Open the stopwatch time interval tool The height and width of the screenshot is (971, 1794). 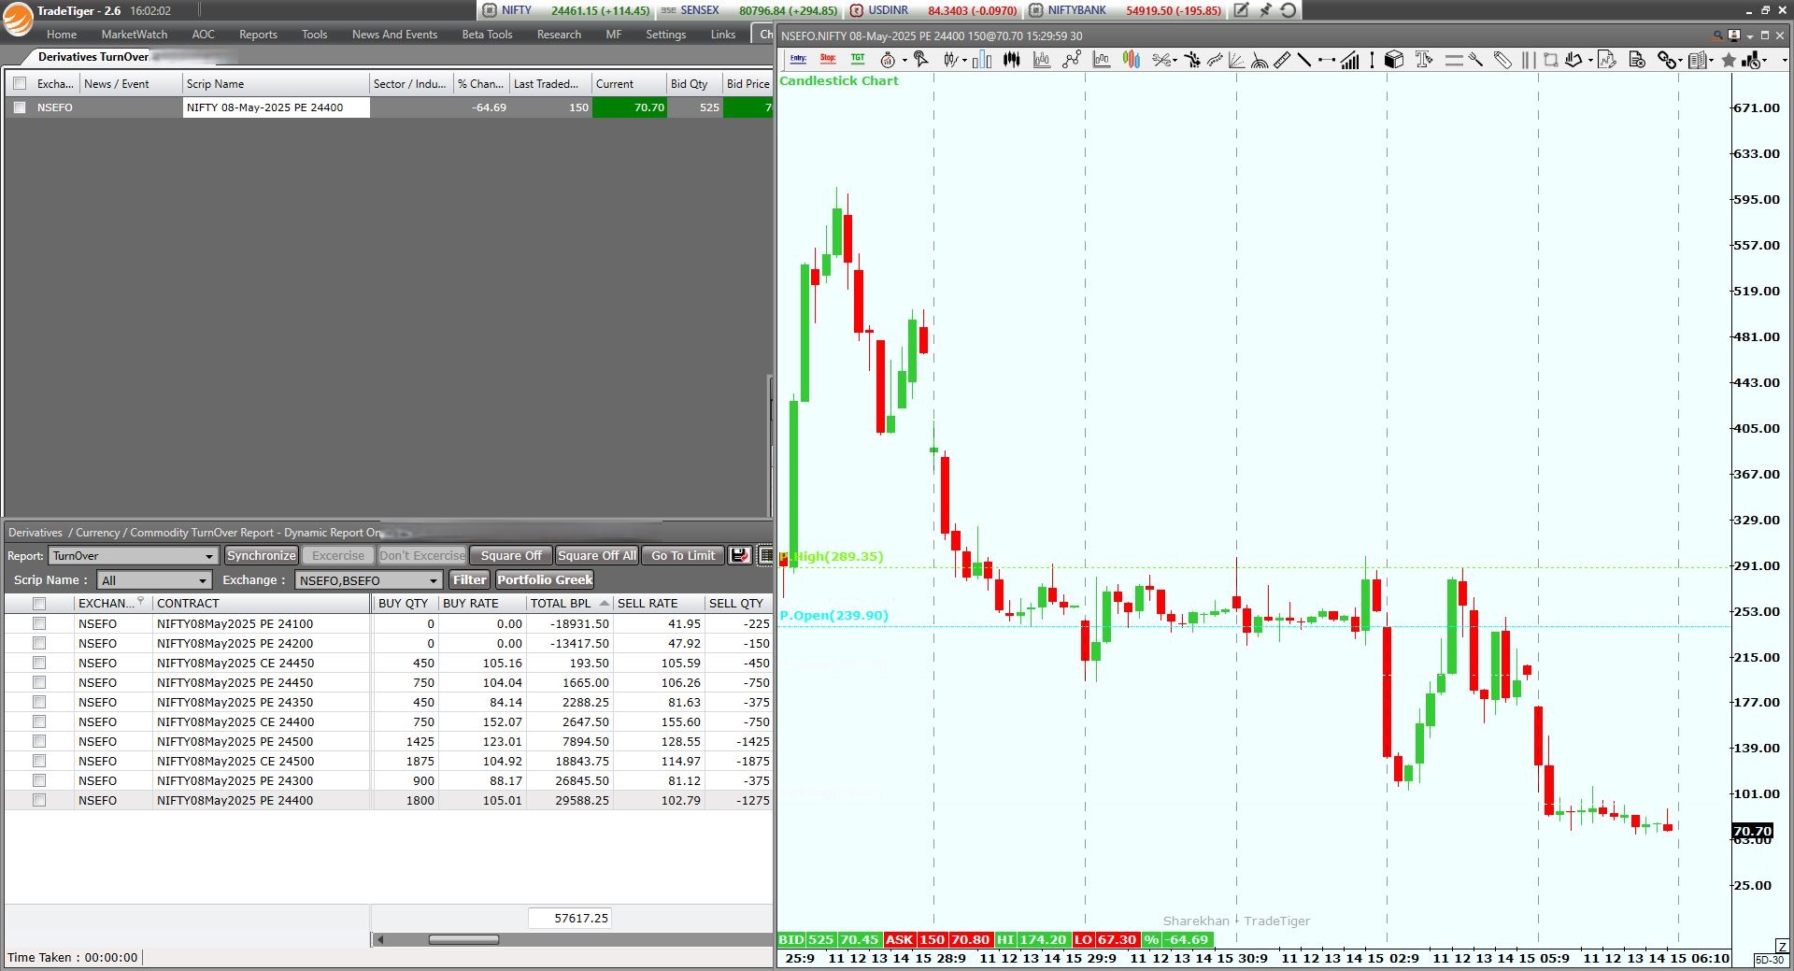point(888,60)
